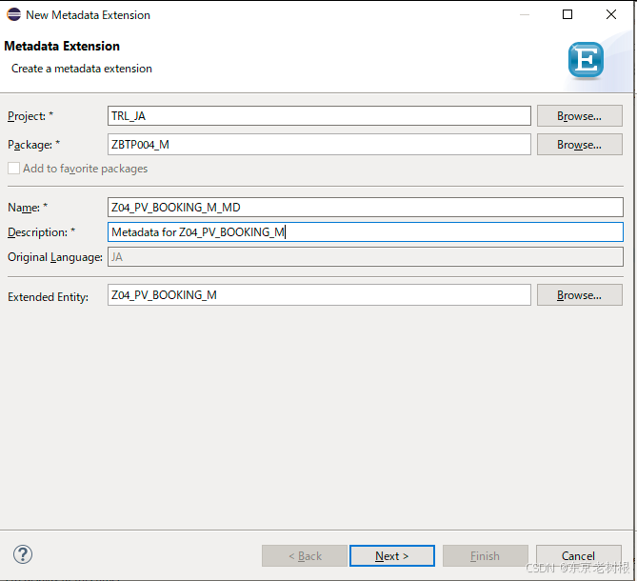Edit the Name field Z04_PV_BOOKING_M_MD
The image size is (637, 581).
click(366, 208)
